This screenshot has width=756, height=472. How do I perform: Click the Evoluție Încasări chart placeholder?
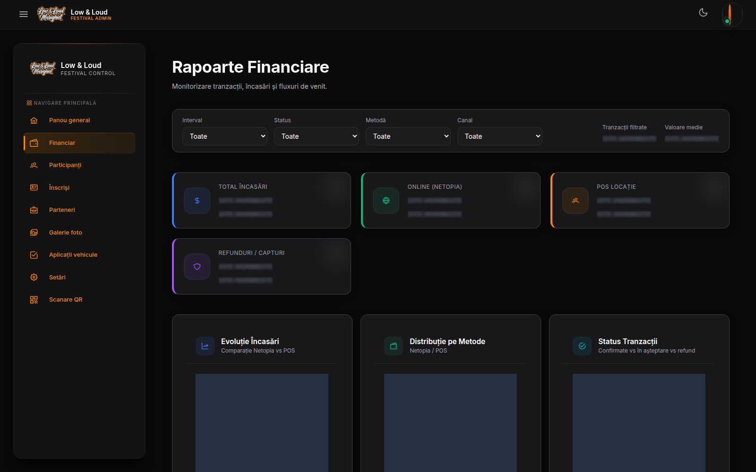(x=262, y=423)
